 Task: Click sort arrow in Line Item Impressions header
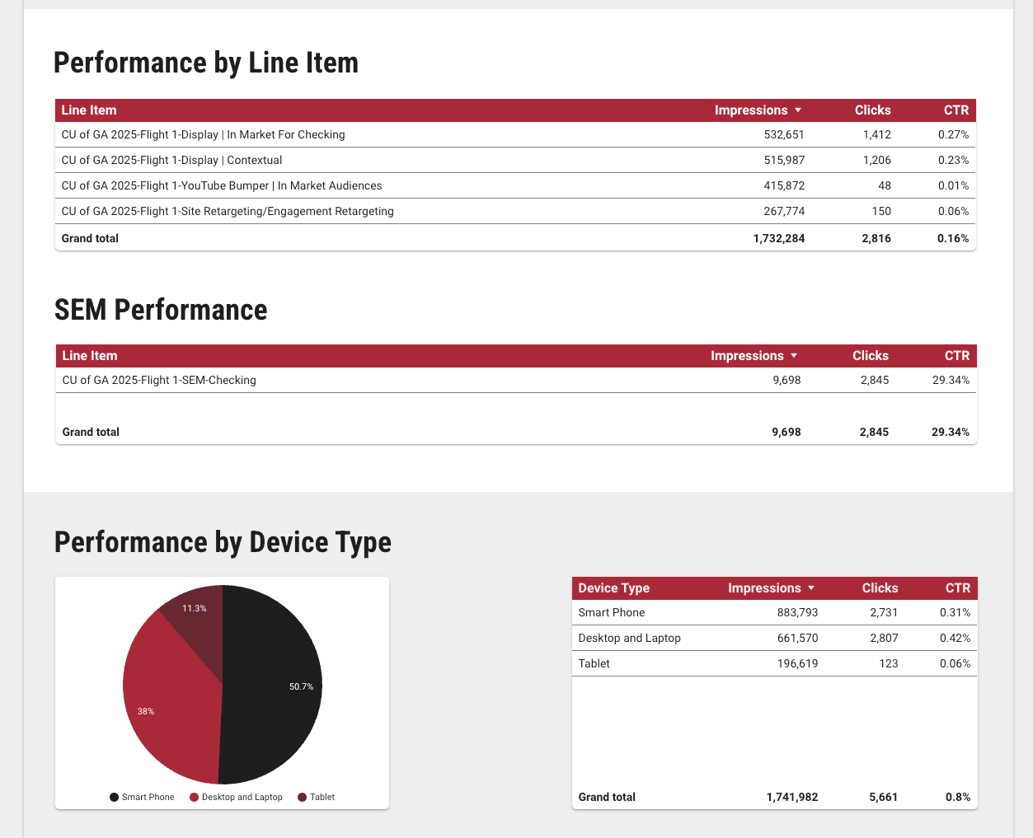(x=797, y=110)
